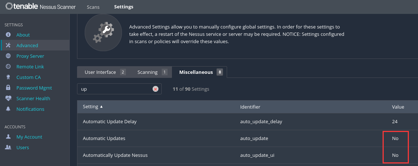Click the Tenable Nessus Scanner logo
This screenshot has height=166, width=418.
[40, 7]
